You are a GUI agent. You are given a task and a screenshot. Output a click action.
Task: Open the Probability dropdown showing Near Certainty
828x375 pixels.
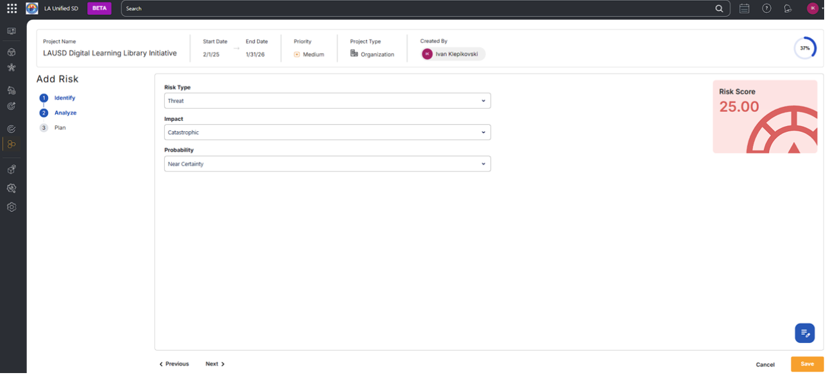coord(327,164)
